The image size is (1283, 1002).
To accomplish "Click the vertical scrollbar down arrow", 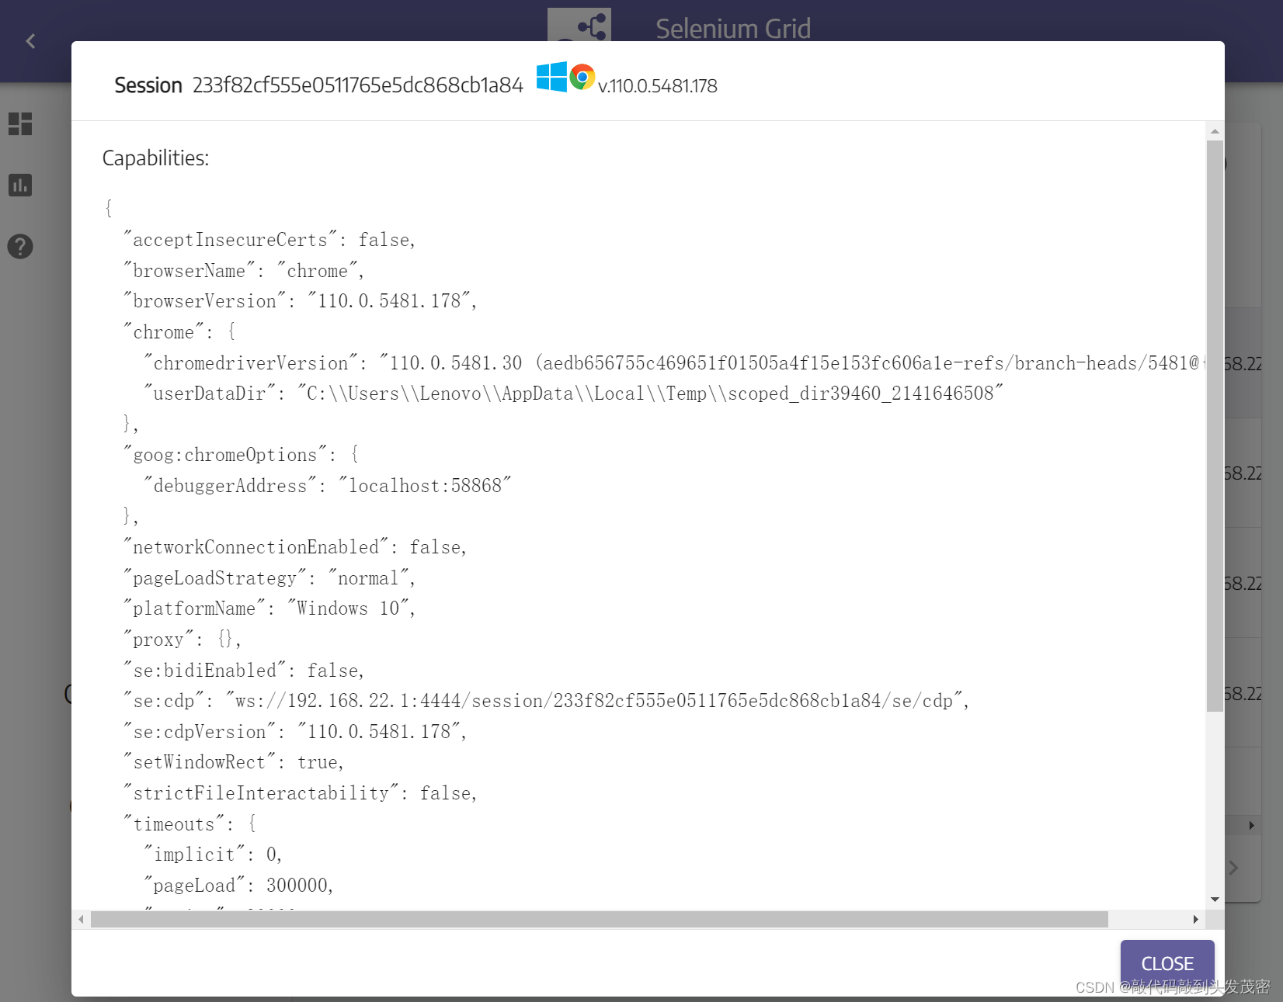I will coord(1215,900).
